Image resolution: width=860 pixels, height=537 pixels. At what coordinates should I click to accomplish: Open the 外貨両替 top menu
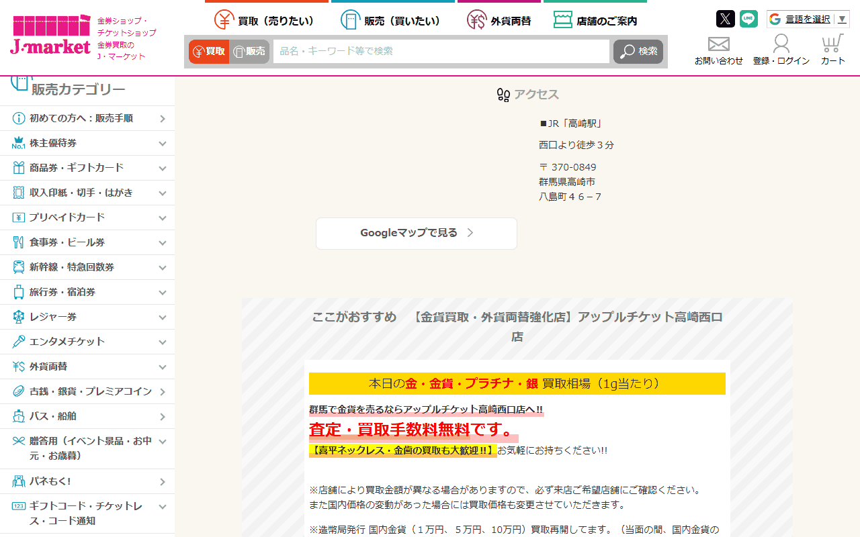coord(499,20)
